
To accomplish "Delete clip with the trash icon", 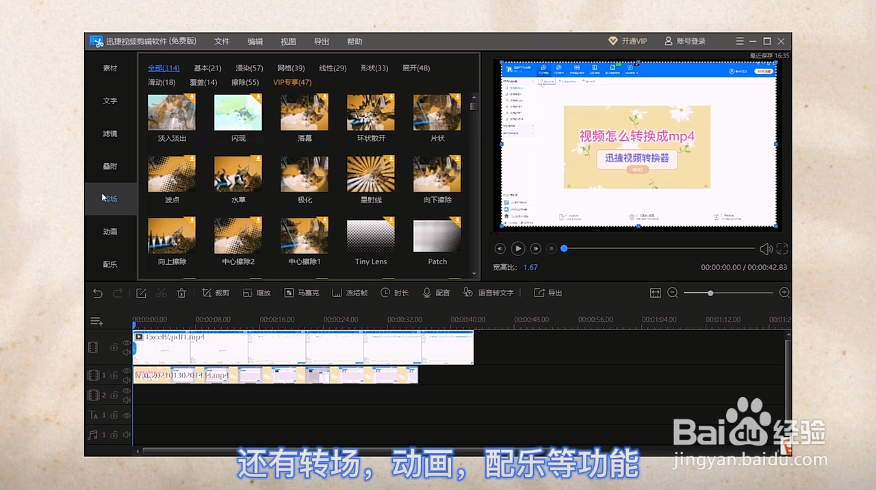I will click(x=181, y=292).
